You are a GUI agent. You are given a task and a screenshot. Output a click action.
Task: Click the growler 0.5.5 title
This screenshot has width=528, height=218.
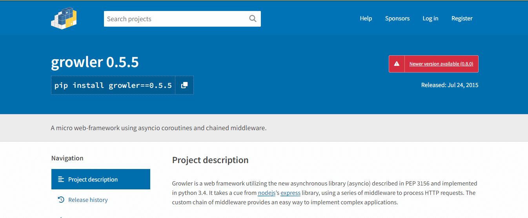(x=95, y=62)
